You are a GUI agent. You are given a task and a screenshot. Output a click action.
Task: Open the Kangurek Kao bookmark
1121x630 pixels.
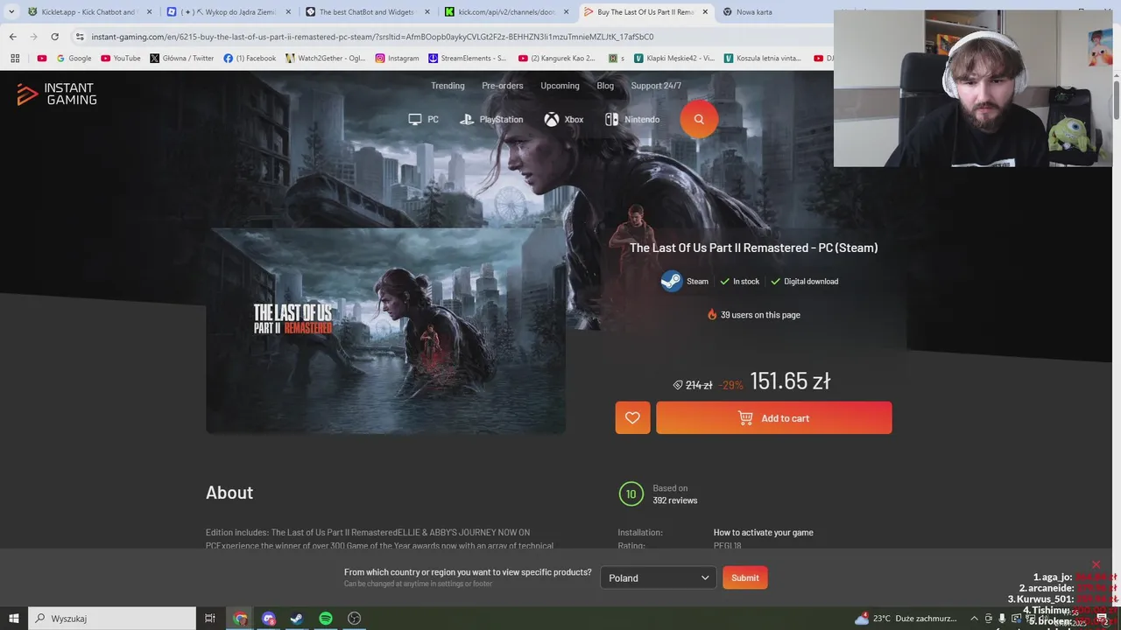(x=556, y=59)
